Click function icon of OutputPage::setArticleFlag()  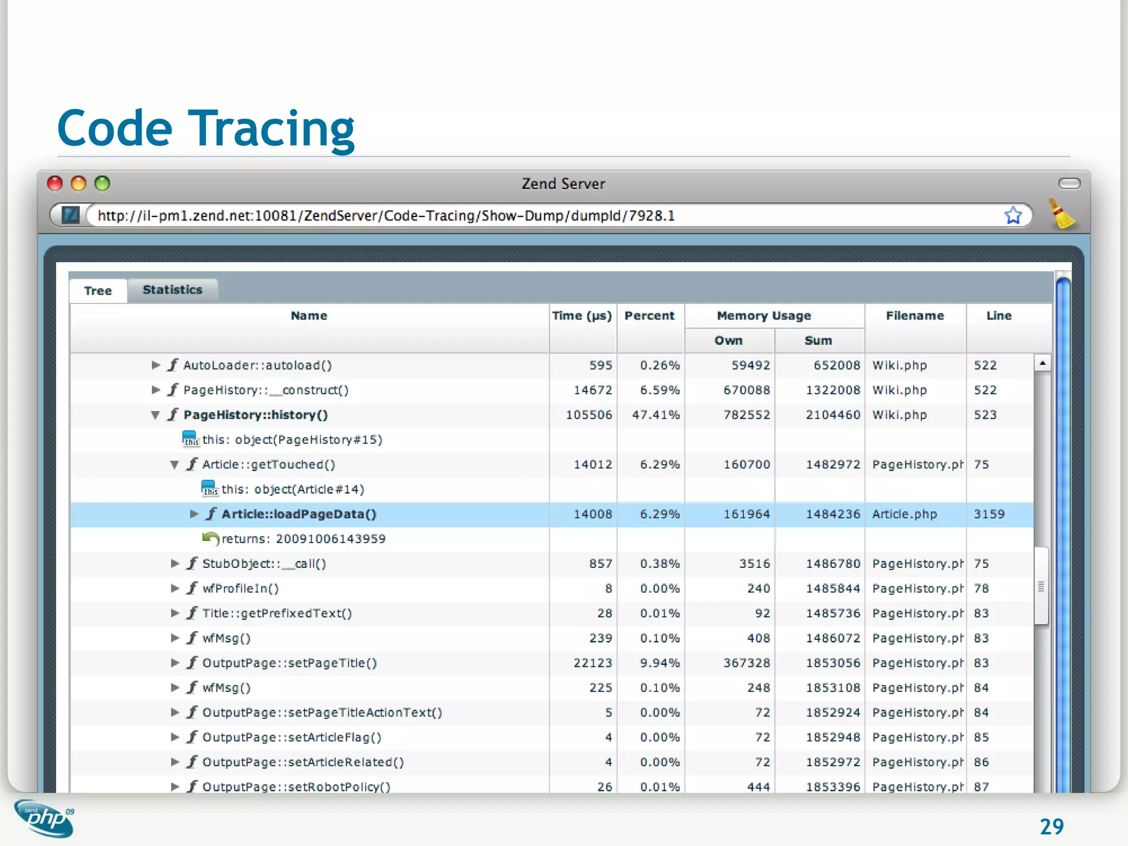pos(192,736)
